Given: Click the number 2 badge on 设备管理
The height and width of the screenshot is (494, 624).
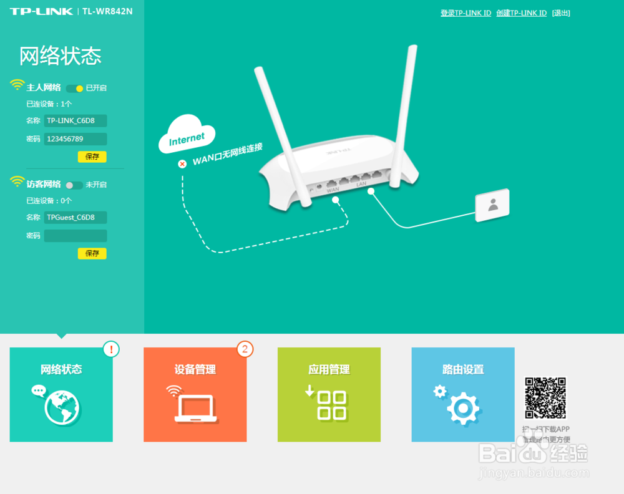Looking at the screenshot, I should click(245, 349).
